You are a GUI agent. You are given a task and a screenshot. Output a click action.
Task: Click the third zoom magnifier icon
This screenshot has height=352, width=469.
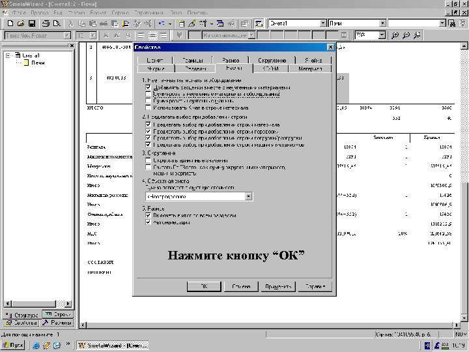pyautogui.click(x=417, y=35)
